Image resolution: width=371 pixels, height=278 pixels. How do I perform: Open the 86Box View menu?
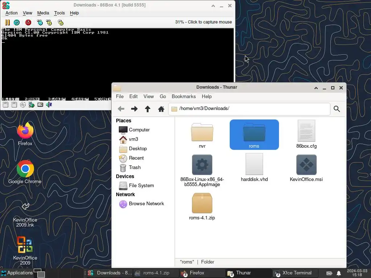pos(28,13)
